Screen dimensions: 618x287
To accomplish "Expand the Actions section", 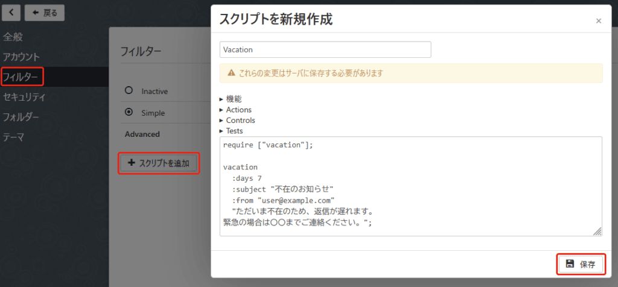I will tap(238, 110).
